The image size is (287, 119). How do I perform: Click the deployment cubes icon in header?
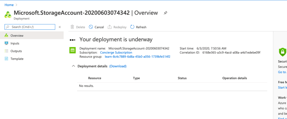(x=8, y=14)
